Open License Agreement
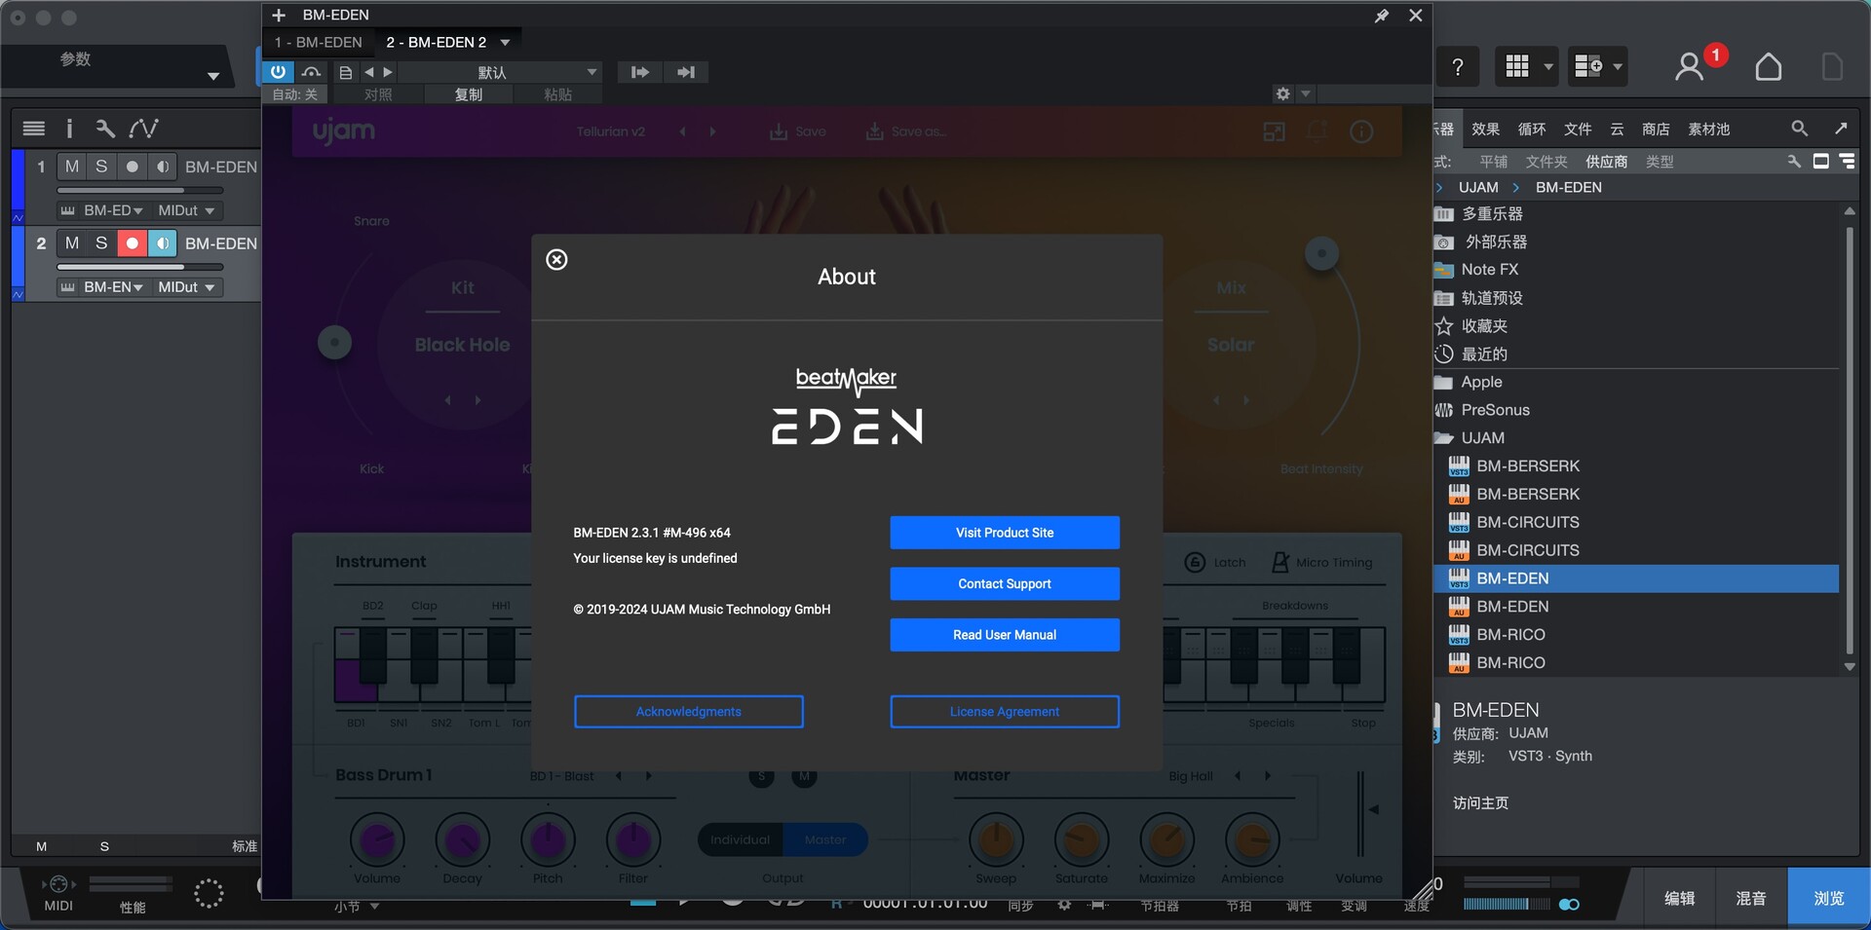 tap(1005, 712)
